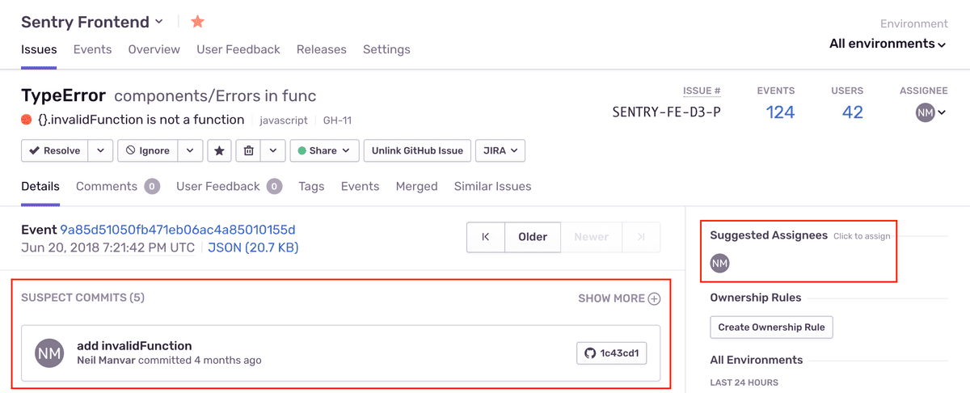Jump to oldest event button
Viewport: 970px width, 393px height.
[486, 237]
